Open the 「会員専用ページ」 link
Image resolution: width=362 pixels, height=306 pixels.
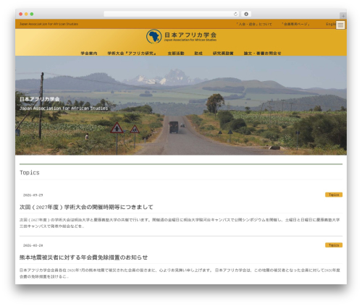295,24
